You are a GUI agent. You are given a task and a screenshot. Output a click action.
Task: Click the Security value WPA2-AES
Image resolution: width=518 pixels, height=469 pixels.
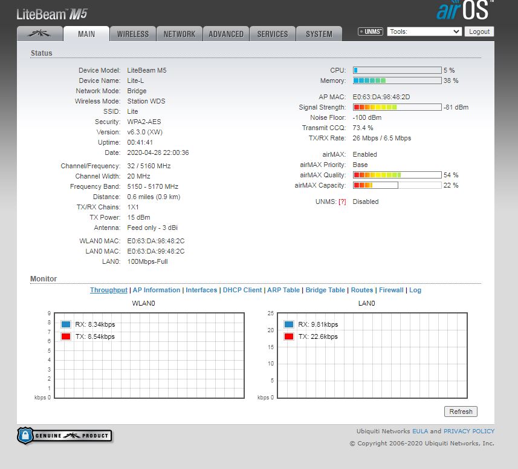click(x=144, y=122)
